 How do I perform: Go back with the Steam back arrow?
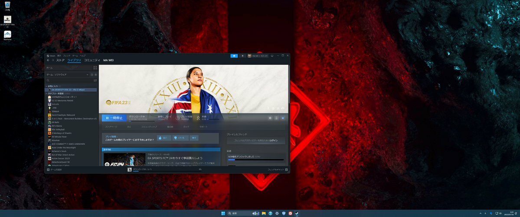48,60
